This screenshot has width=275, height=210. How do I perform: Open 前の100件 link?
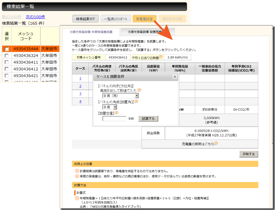point(12,17)
